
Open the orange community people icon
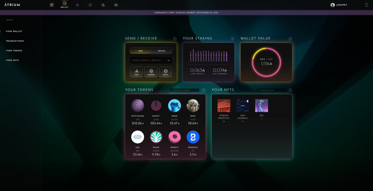[103, 5]
